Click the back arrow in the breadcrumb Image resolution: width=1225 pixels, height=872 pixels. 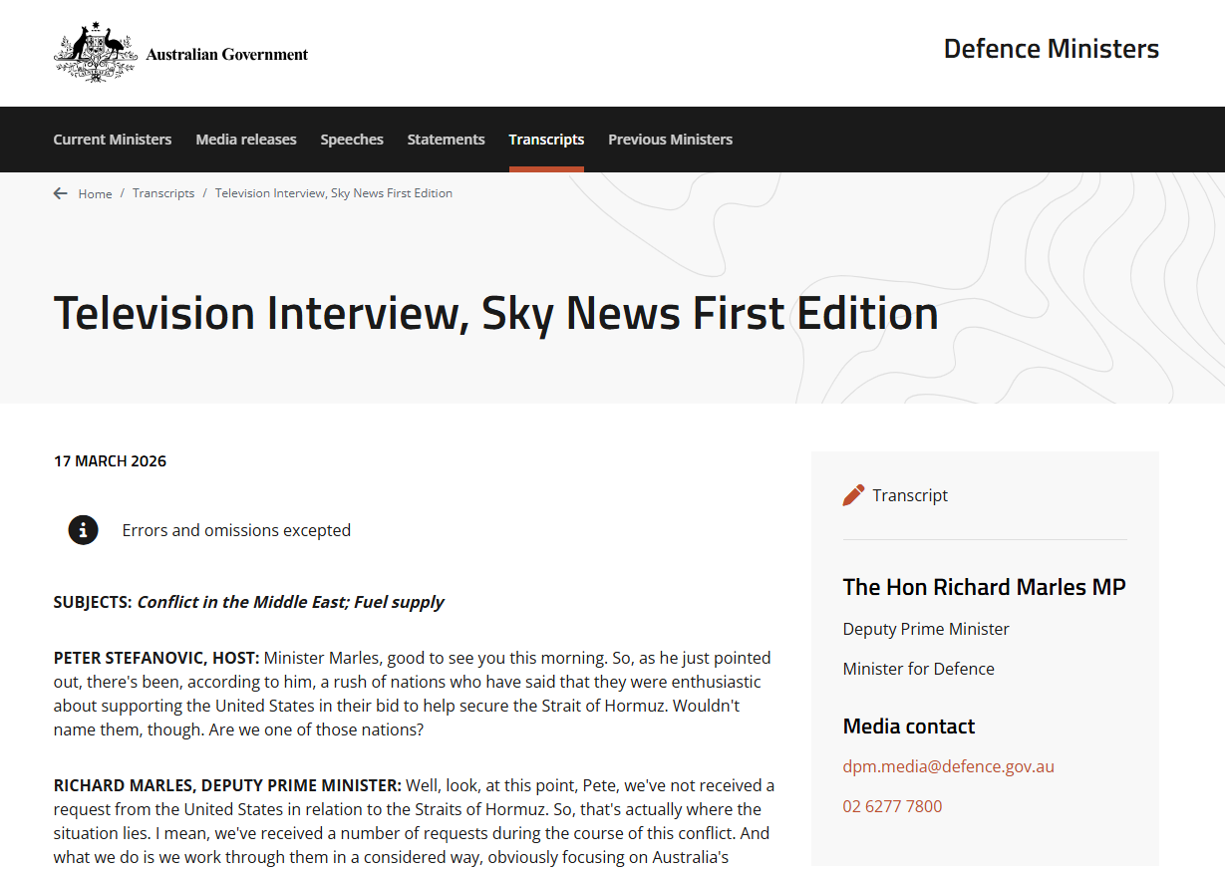pos(61,193)
